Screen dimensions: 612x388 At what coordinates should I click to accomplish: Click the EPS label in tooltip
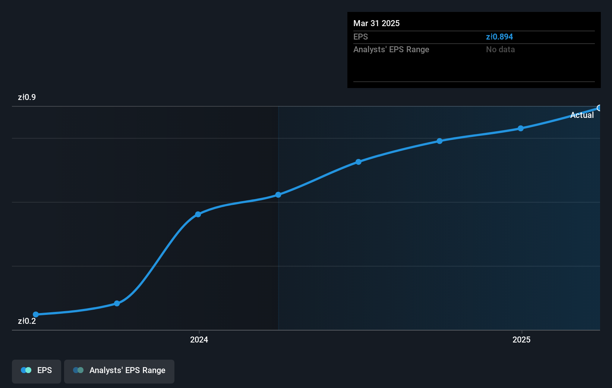(360, 37)
